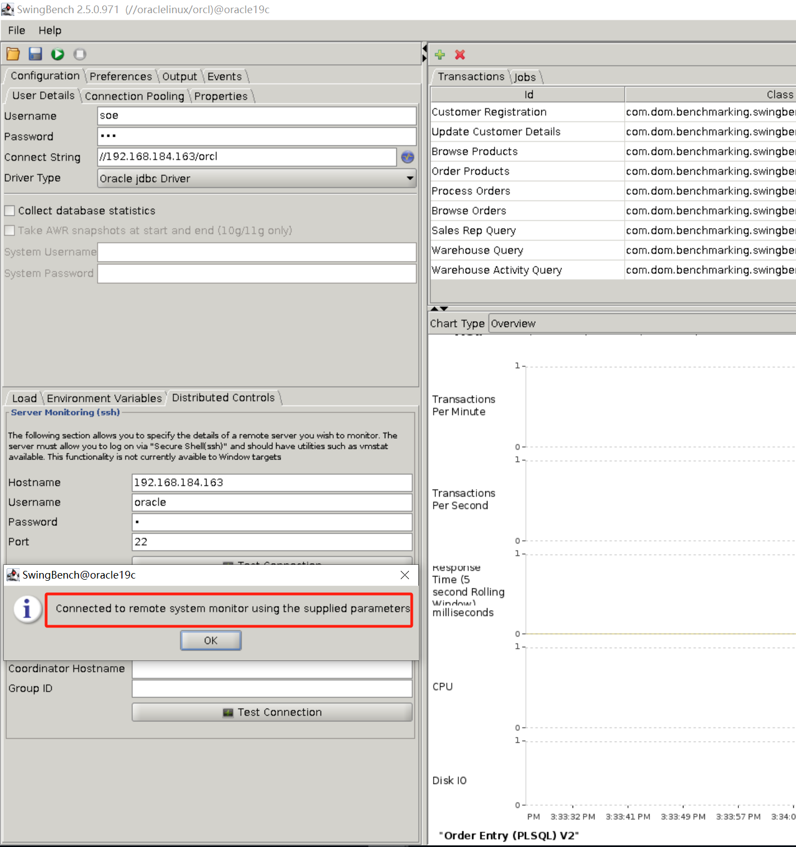This screenshot has width=796, height=847.
Task: Click the Coordinator Hostname field
Action: (x=272, y=669)
